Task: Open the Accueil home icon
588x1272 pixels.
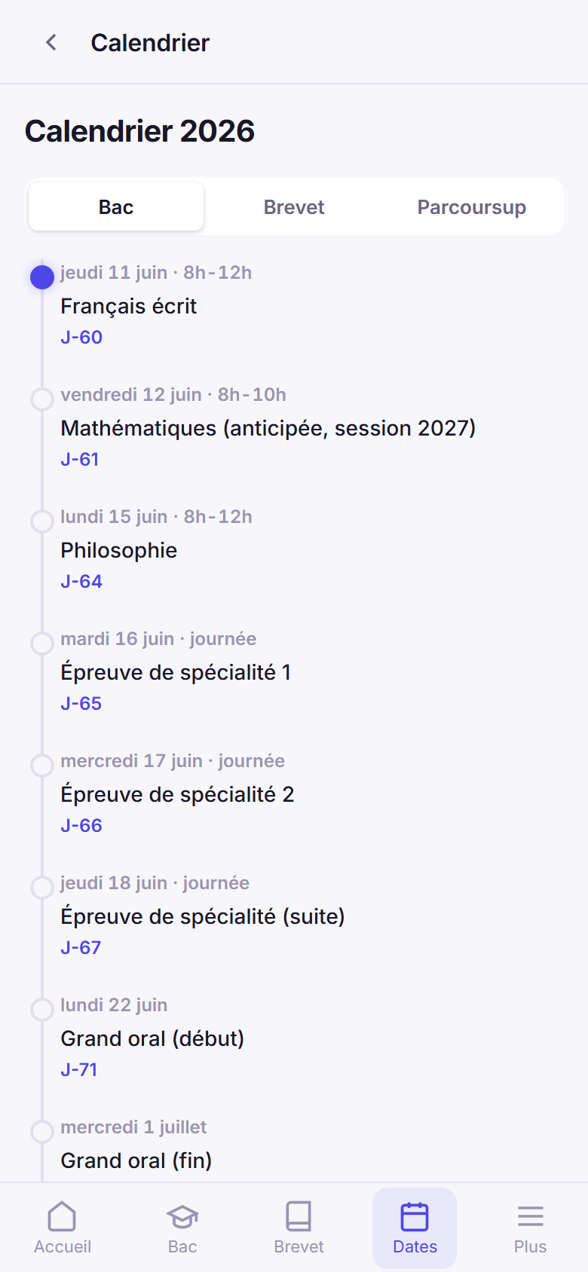Action: click(63, 1216)
